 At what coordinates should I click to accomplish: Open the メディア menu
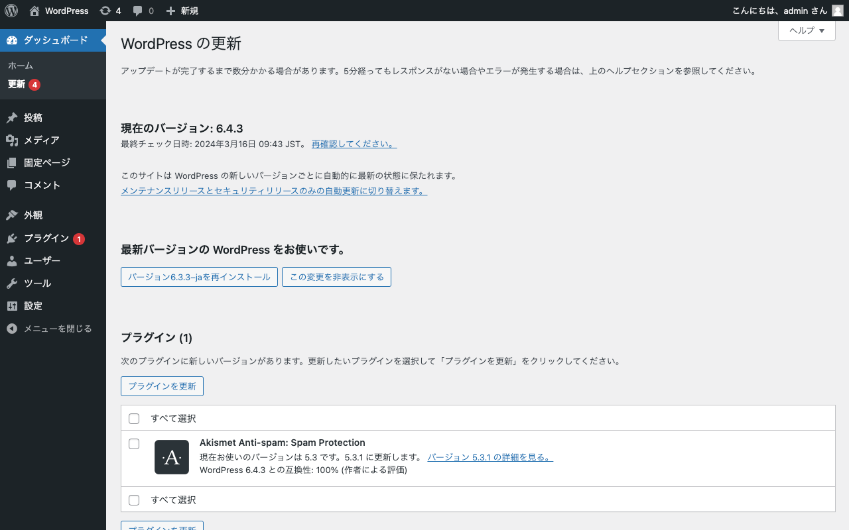(53, 140)
